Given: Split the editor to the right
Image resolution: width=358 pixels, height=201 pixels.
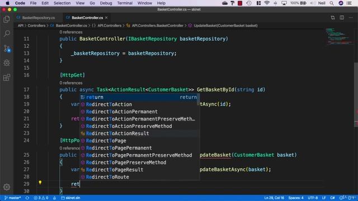Looking at the screenshot, I should [x=342, y=17].
